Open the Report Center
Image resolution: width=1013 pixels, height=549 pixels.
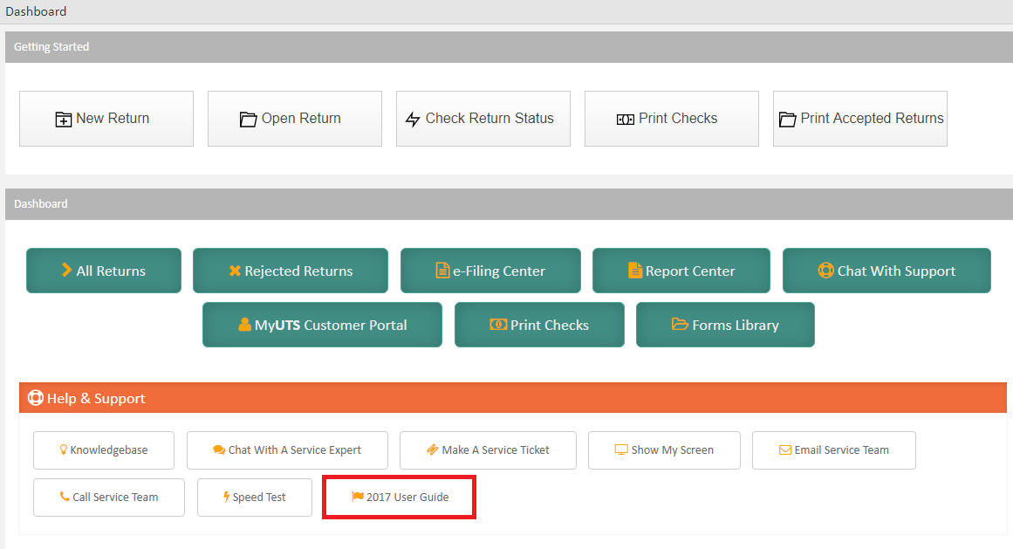click(x=681, y=271)
